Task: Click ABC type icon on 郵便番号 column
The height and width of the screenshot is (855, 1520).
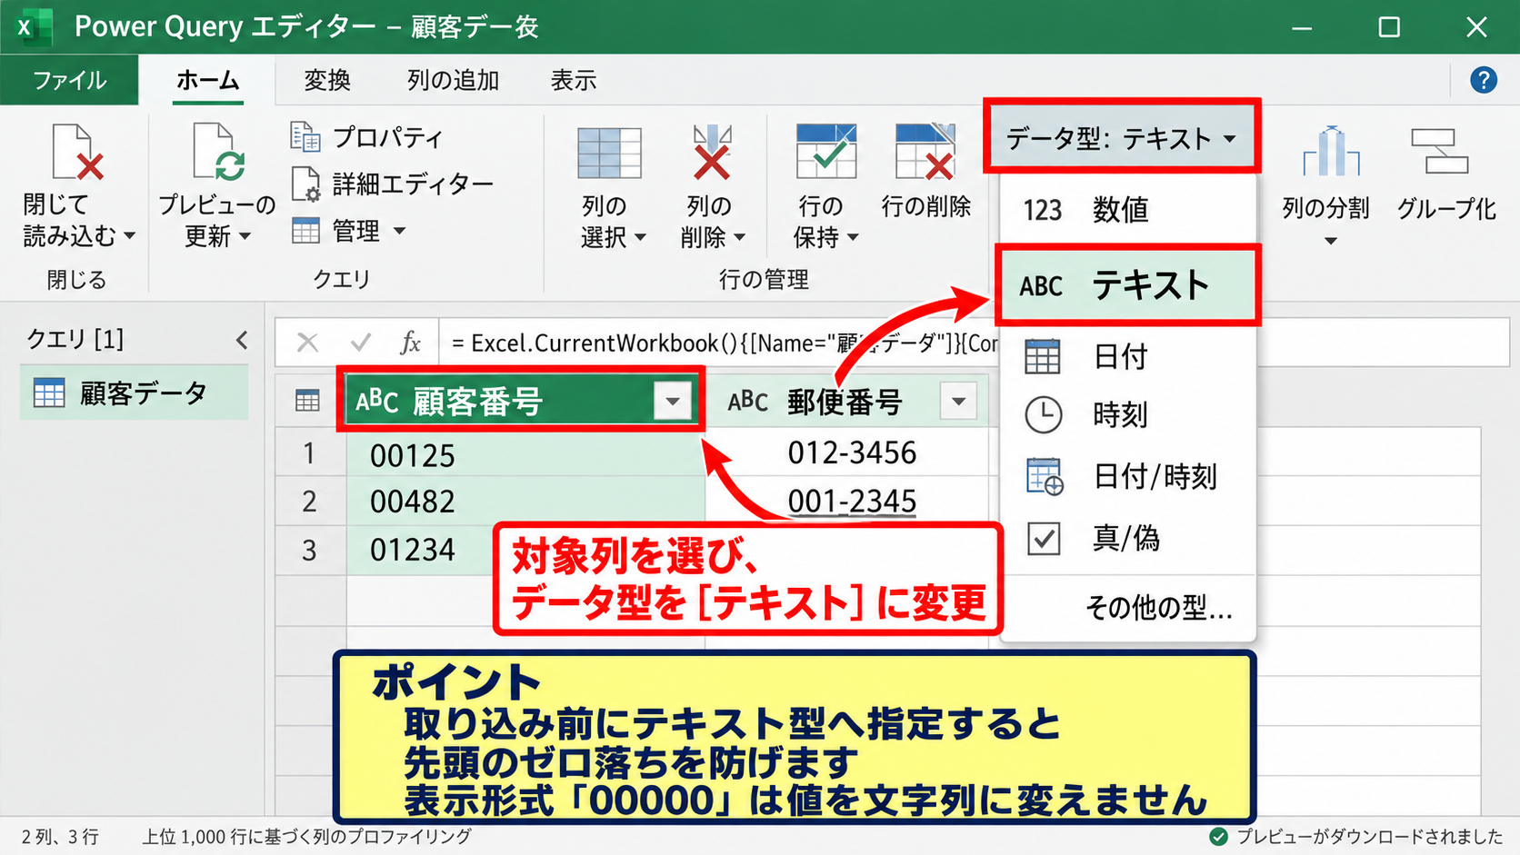Action: [748, 401]
